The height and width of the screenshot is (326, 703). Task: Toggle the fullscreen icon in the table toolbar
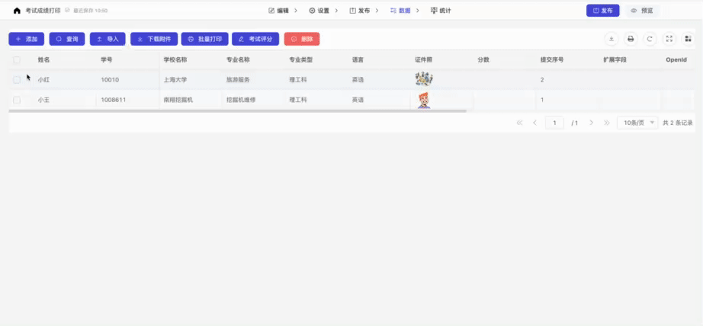(669, 39)
